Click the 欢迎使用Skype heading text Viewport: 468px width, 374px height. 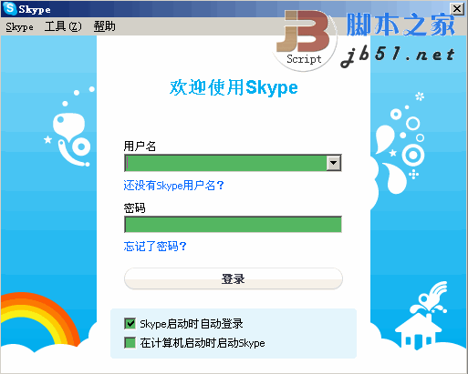pos(234,87)
